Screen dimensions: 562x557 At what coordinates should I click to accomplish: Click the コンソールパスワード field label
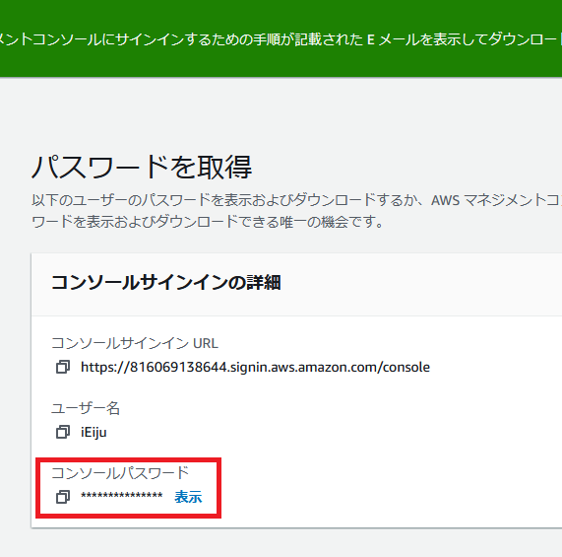(x=120, y=473)
